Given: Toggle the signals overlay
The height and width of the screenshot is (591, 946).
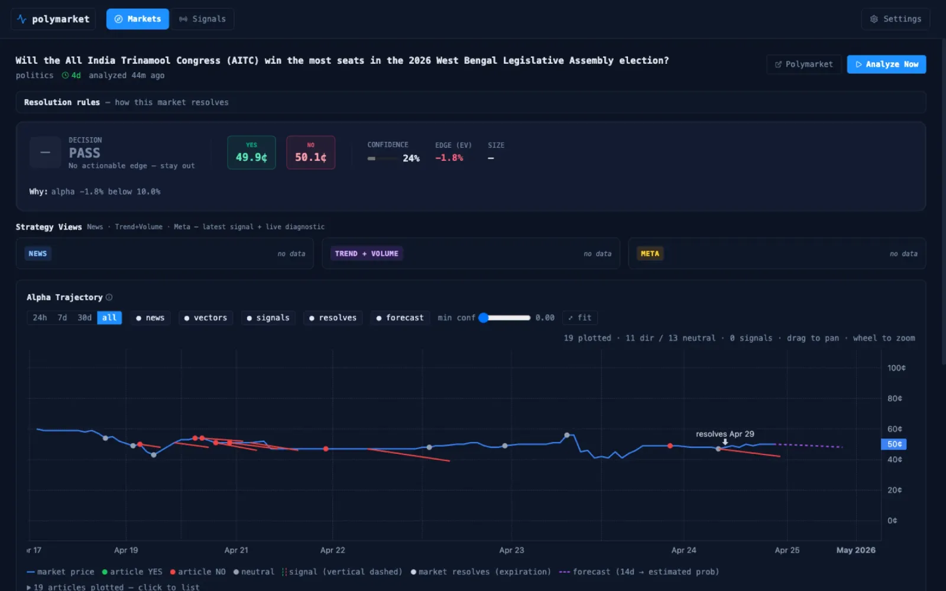Looking at the screenshot, I should point(268,317).
